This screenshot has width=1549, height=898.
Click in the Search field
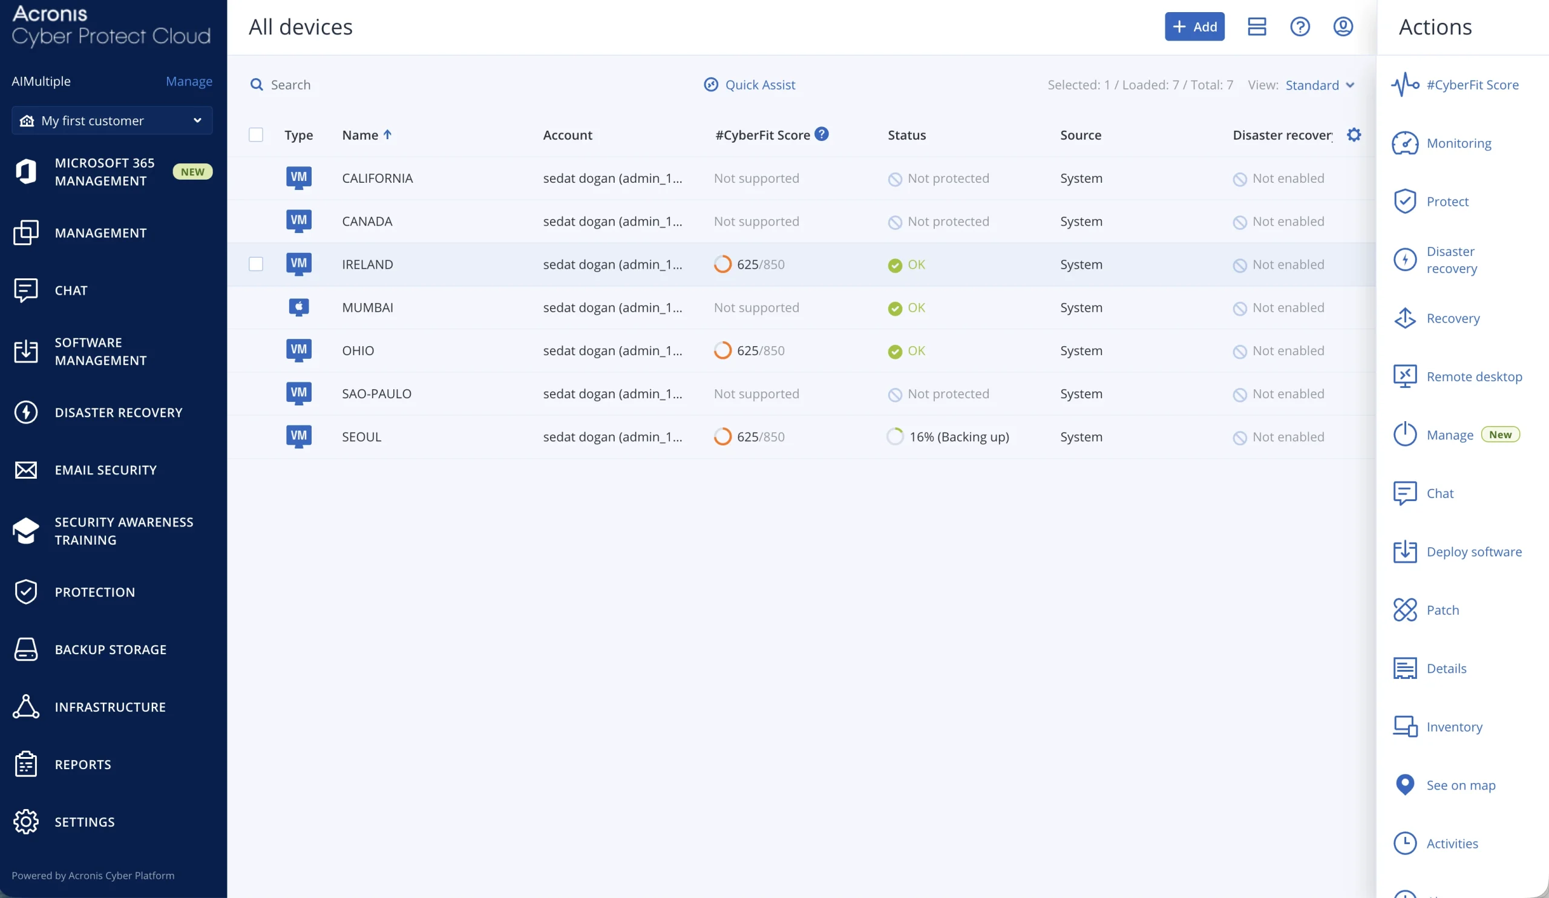290,85
